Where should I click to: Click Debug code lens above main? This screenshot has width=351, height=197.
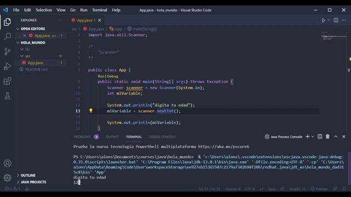(x=112, y=76)
